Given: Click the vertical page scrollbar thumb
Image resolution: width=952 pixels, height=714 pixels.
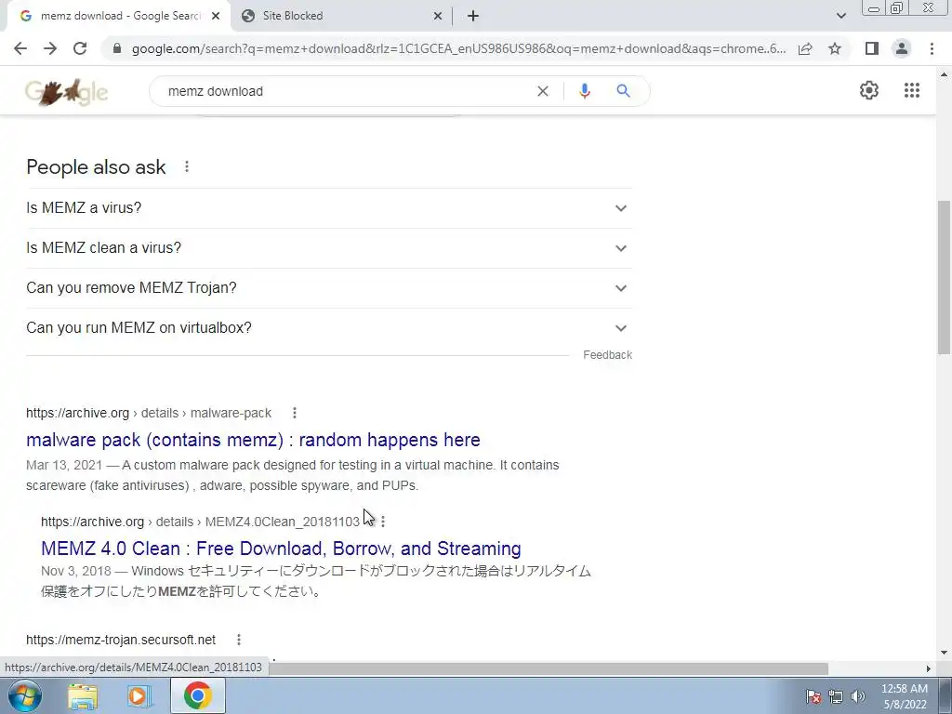Looking at the screenshot, I should tap(944, 277).
